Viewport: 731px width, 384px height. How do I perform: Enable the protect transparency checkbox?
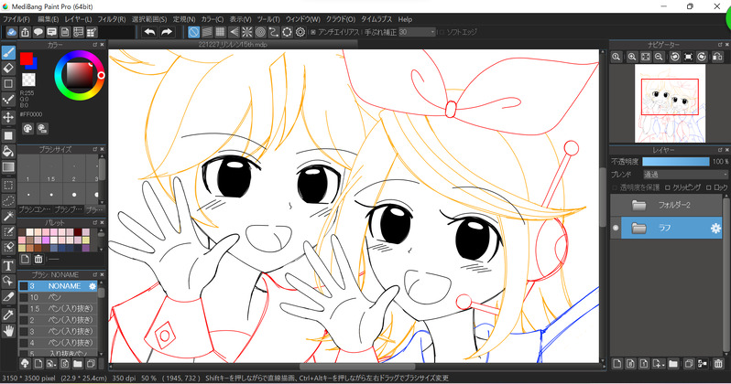(x=616, y=187)
